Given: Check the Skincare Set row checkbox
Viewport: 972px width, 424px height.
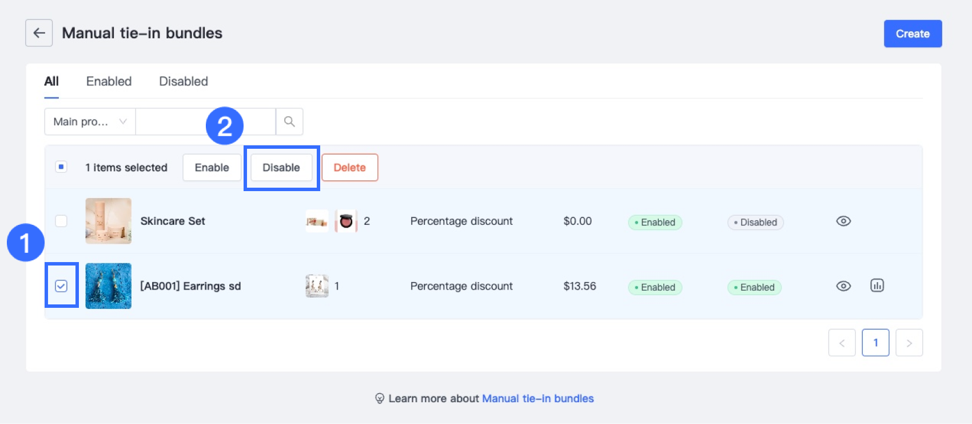Looking at the screenshot, I should 61,221.
